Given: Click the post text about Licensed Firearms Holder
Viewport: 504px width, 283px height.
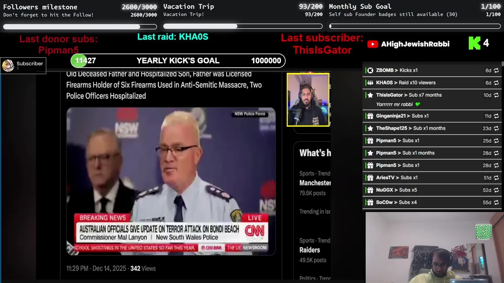Looking at the screenshot, I should click(164, 85).
